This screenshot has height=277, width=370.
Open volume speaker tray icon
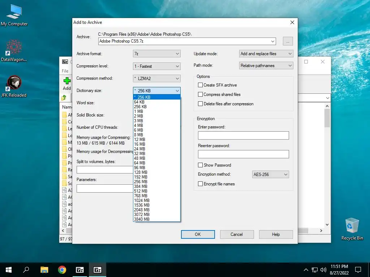click(323, 270)
